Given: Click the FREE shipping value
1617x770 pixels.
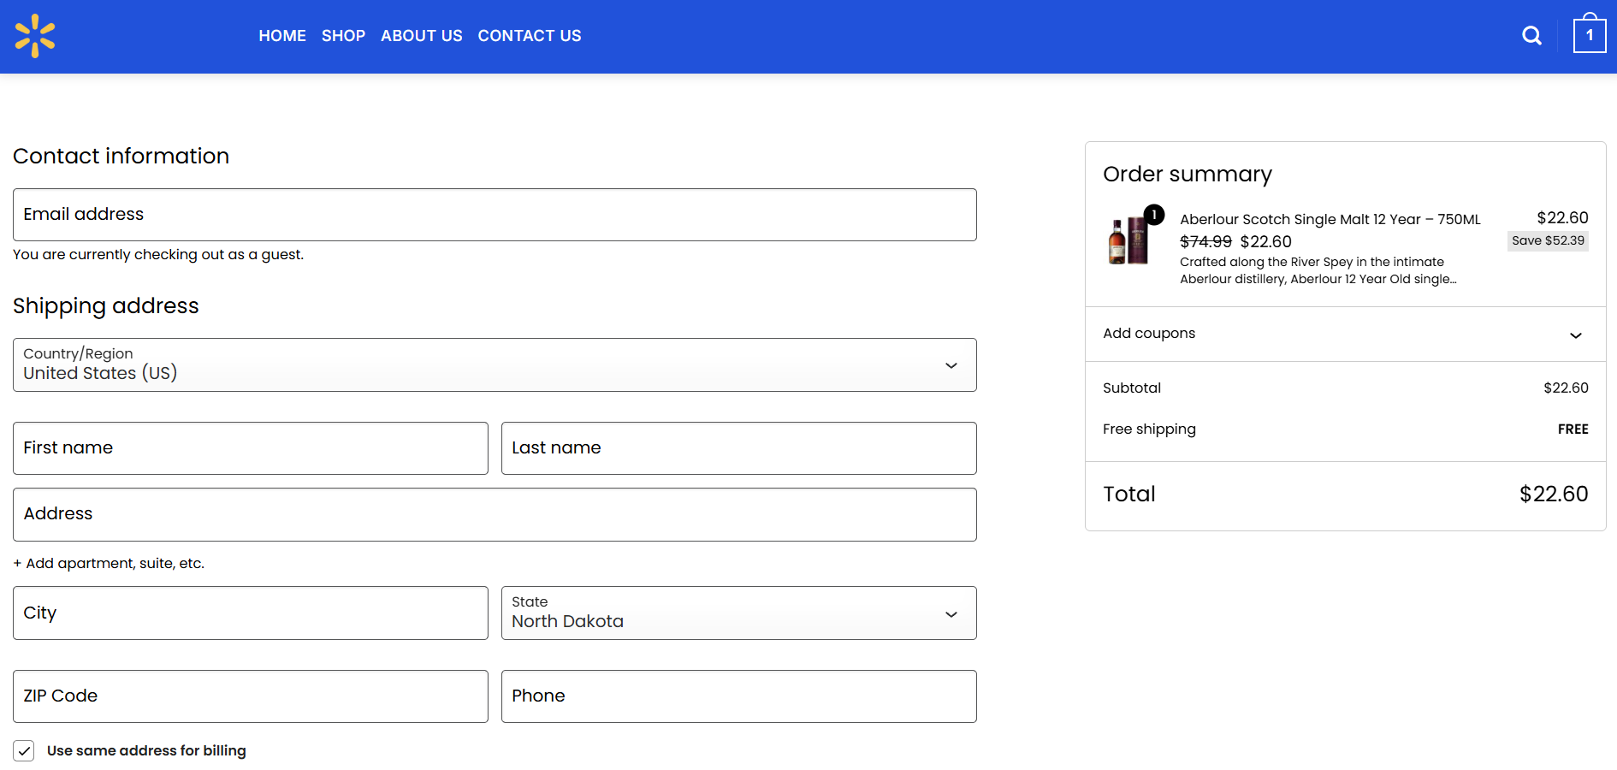Looking at the screenshot, I should pyautogui.click(x=1573, y=429).
